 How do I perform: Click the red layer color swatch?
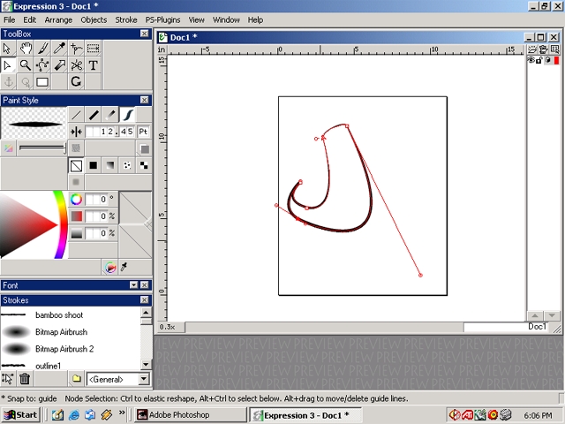tap(556, 60)
